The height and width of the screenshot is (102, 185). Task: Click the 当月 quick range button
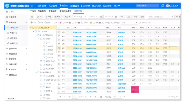point(122,17)
